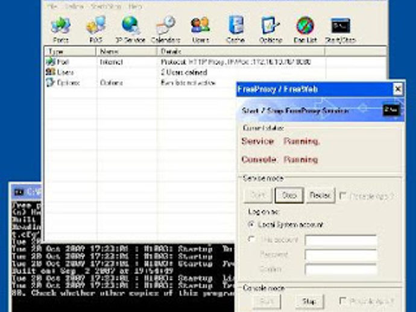Click the 'Built on: Sep 2 2007' console line
The width and height of the screenshot is (416, 312).
[93, 271]
